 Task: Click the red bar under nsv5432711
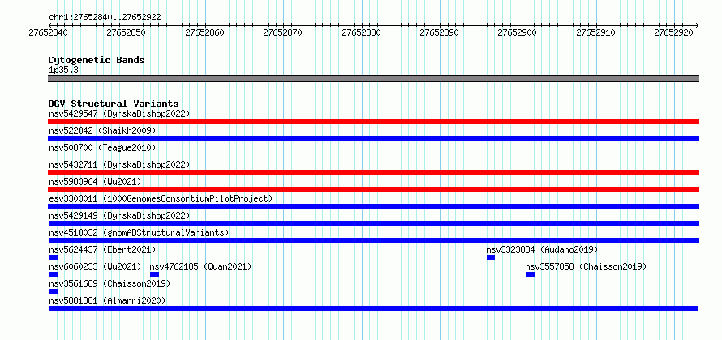(x=373, y=172)
